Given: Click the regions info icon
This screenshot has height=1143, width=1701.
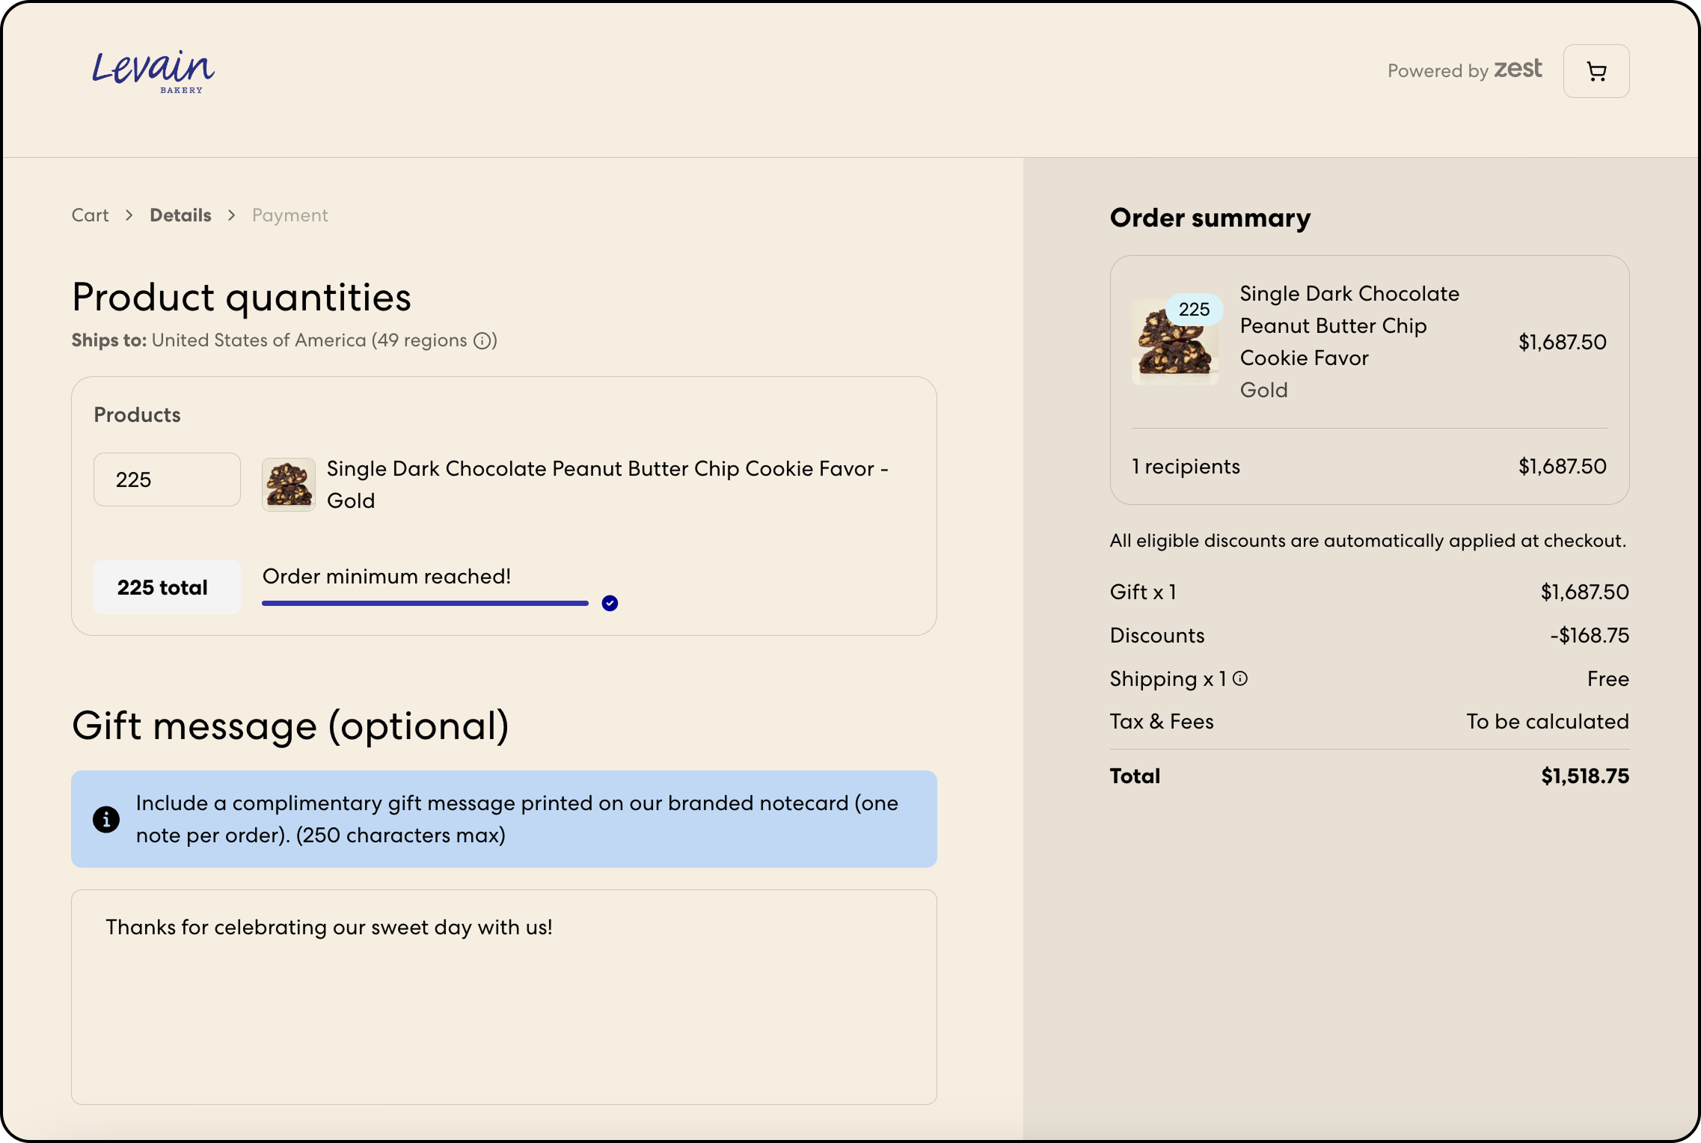Looking at the screenshot, I should point(483,341).
